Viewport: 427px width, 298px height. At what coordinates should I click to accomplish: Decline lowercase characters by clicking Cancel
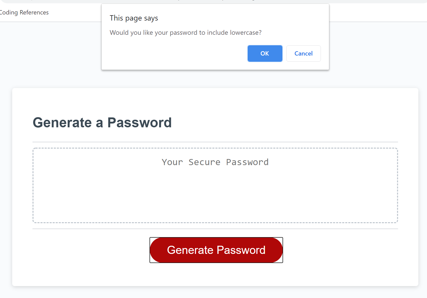coord(303,54)
